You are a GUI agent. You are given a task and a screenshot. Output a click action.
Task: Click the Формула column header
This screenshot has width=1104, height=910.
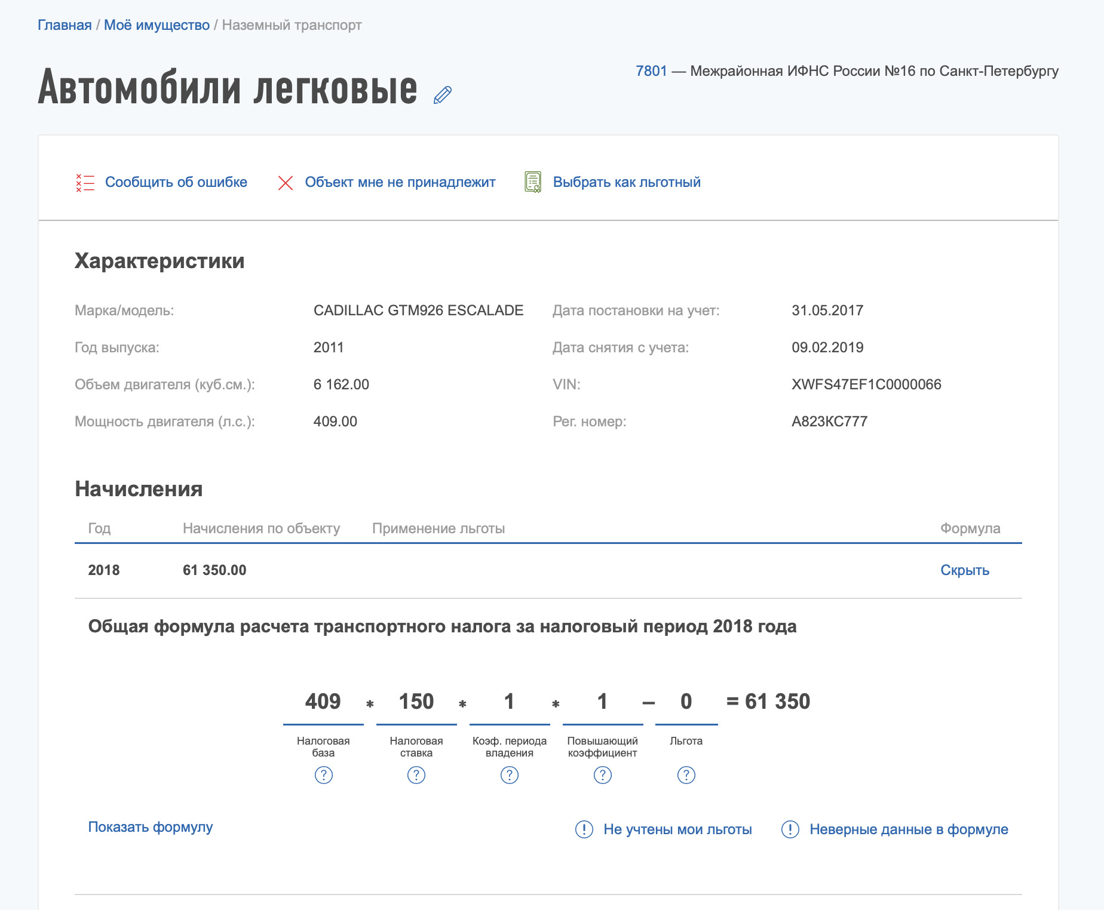click(970, 528)
